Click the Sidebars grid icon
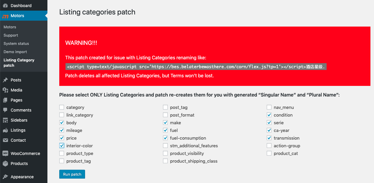 click(5, 120)
